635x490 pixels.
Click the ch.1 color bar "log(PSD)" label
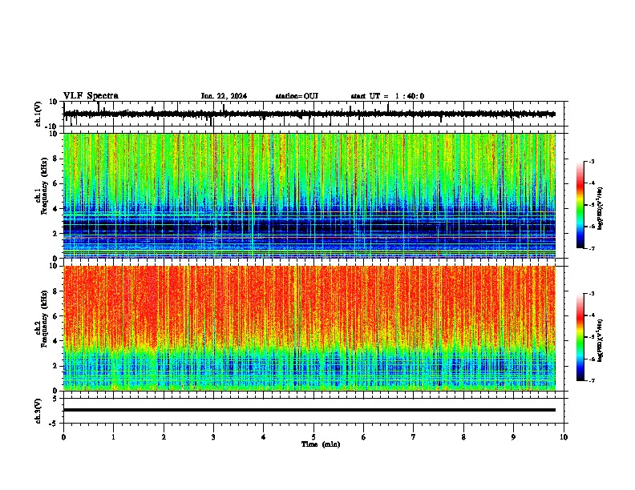click(x=600, y=208)
